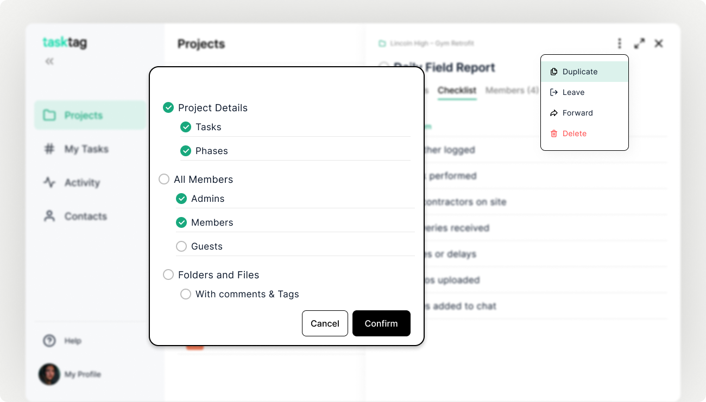Click the Cancel button
The height and width of the screenshot is (402, 706).
pyautogui.click(x=325, y=323)
